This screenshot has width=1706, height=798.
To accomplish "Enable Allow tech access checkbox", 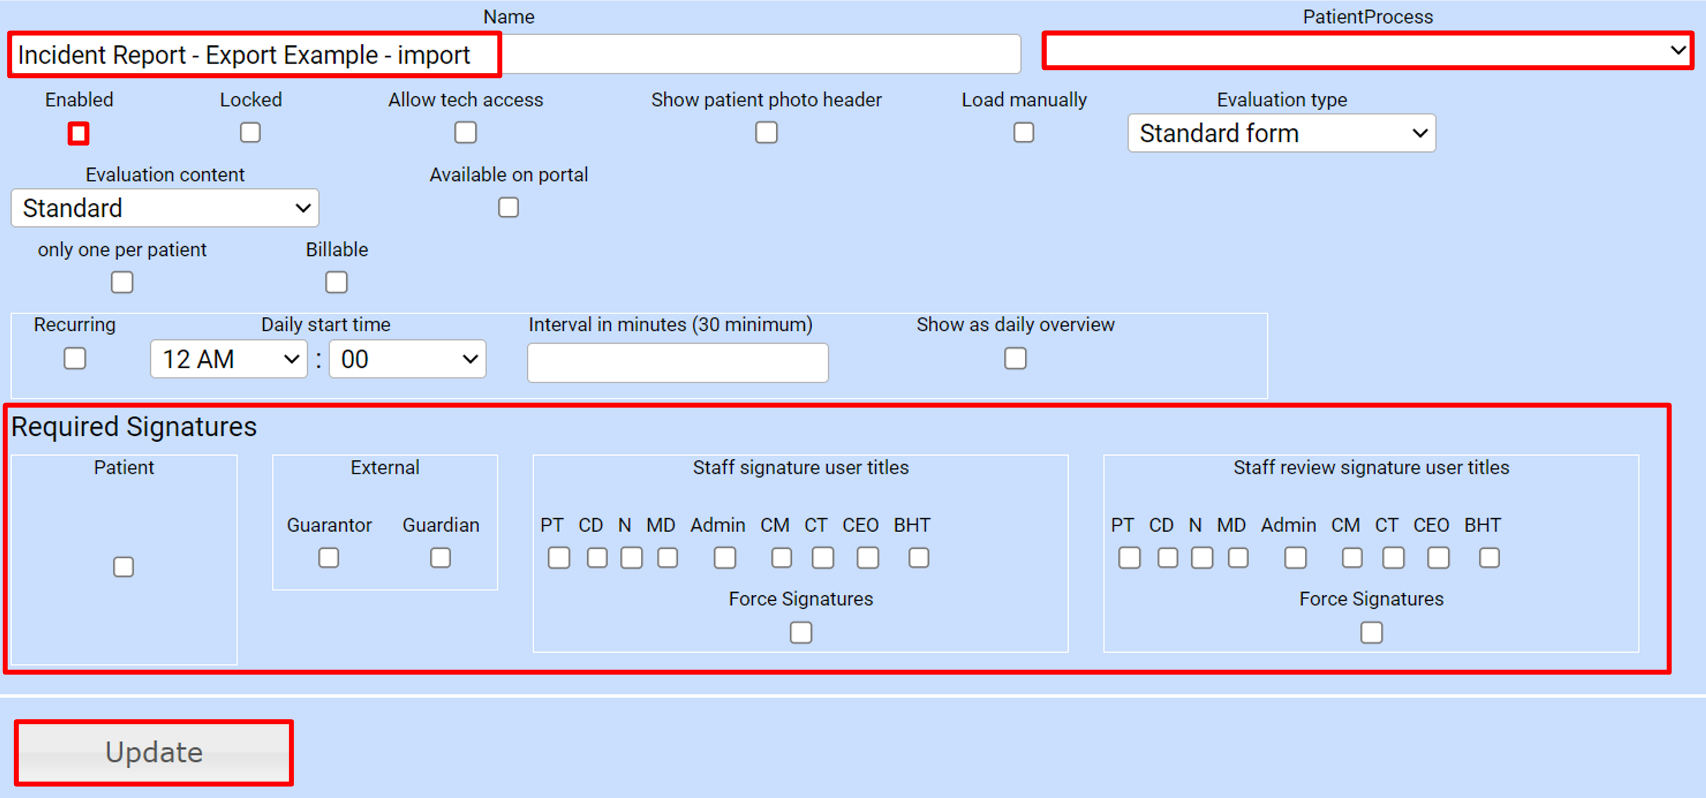I will [465, 132].
